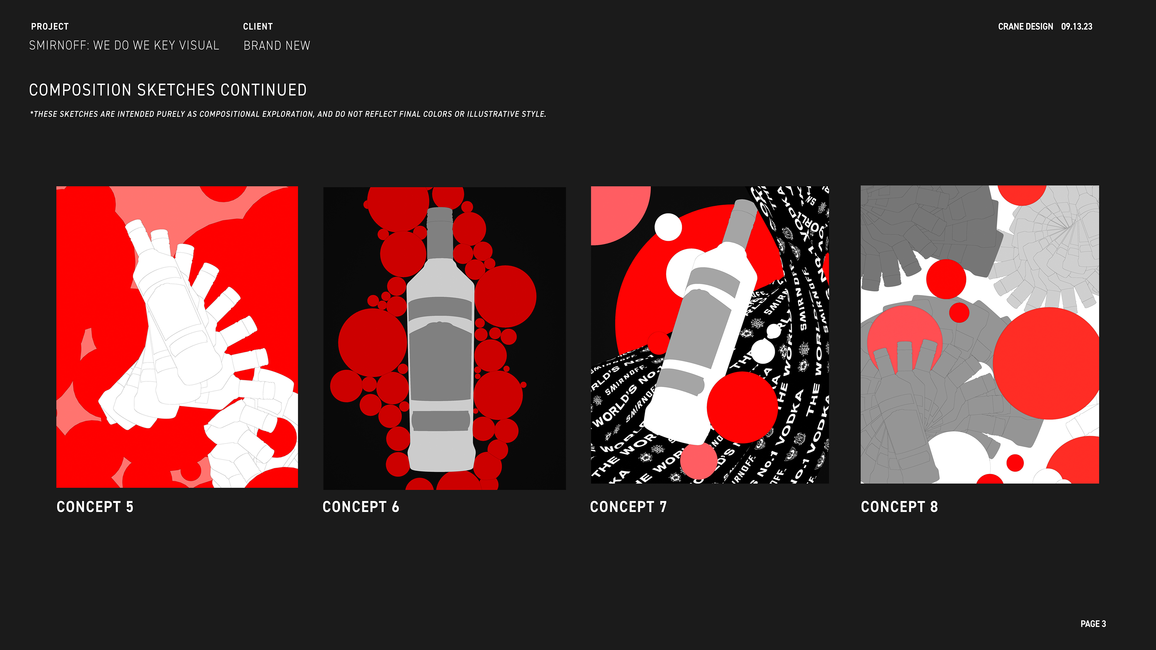Click the Smirnoff We Do We Key Visual title

click(124, 45)
